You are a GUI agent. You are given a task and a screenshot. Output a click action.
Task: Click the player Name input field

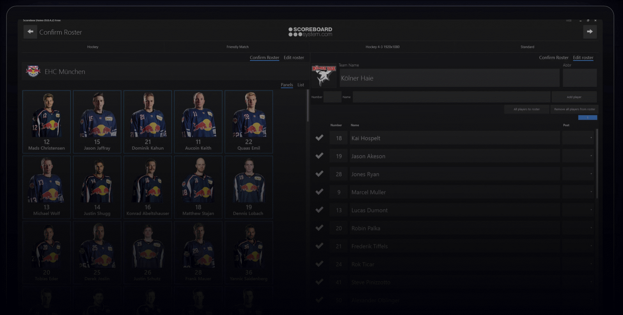point(451,97)
